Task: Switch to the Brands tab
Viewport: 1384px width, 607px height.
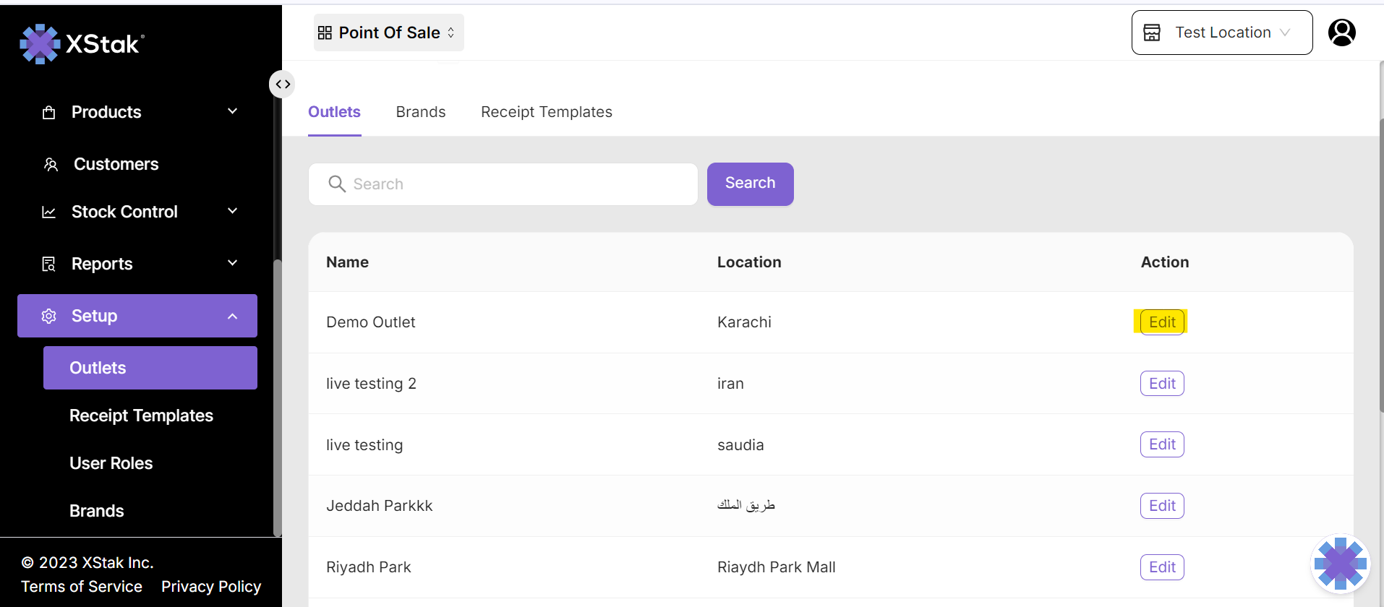Action: 420,112
